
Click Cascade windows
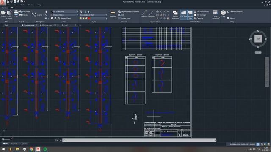[x=198, y=18]
